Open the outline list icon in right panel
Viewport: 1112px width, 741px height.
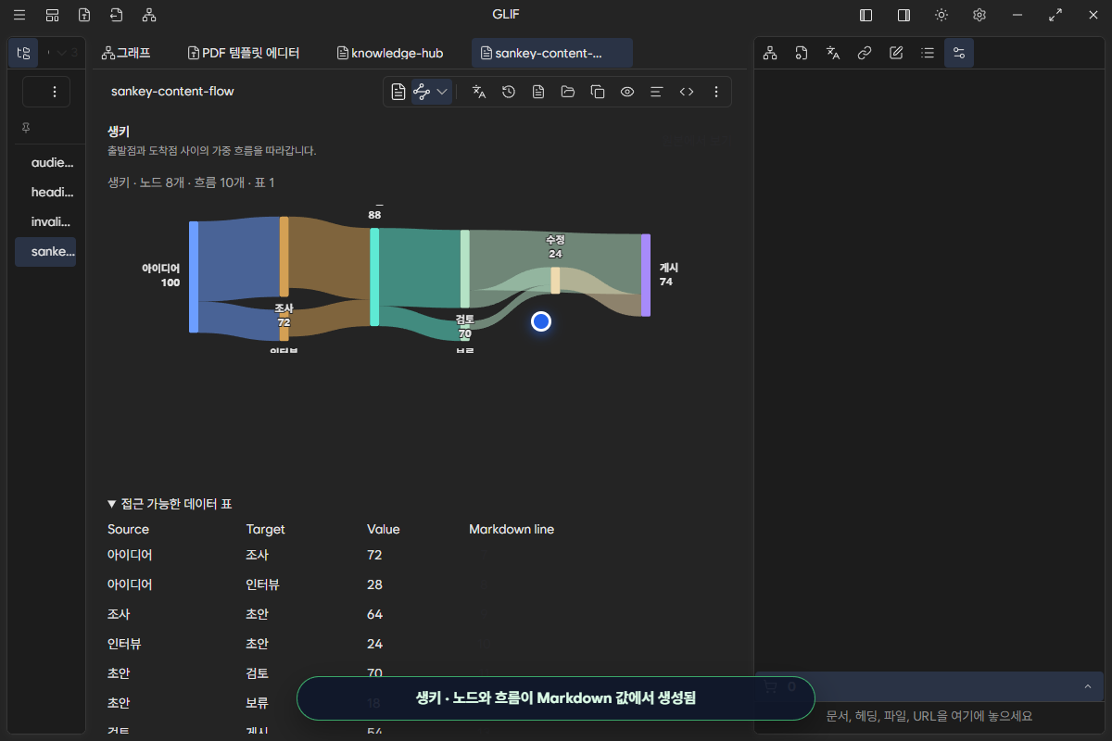click(928, 53)
